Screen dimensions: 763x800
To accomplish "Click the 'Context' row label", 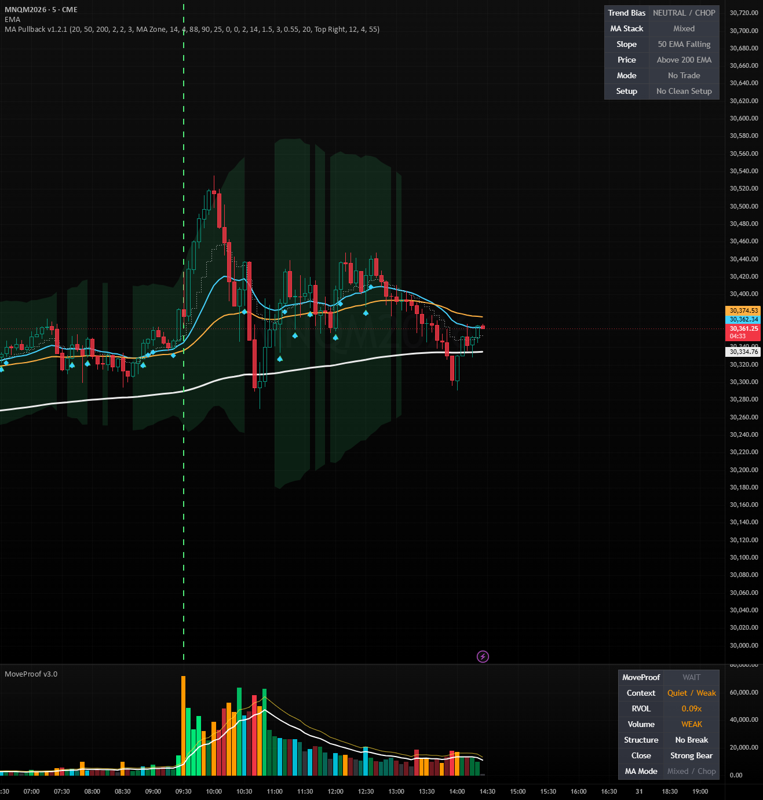I will point(641,693).
